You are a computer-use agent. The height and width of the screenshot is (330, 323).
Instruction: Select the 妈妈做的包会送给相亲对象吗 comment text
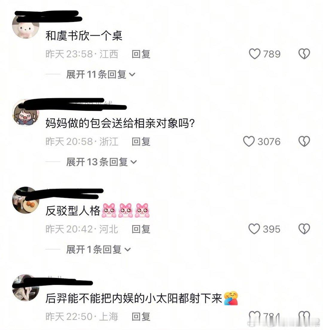tap(120, 123)
